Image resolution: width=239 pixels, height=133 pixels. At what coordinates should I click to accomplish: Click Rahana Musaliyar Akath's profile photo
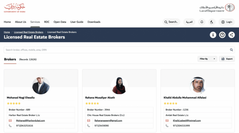119,86
